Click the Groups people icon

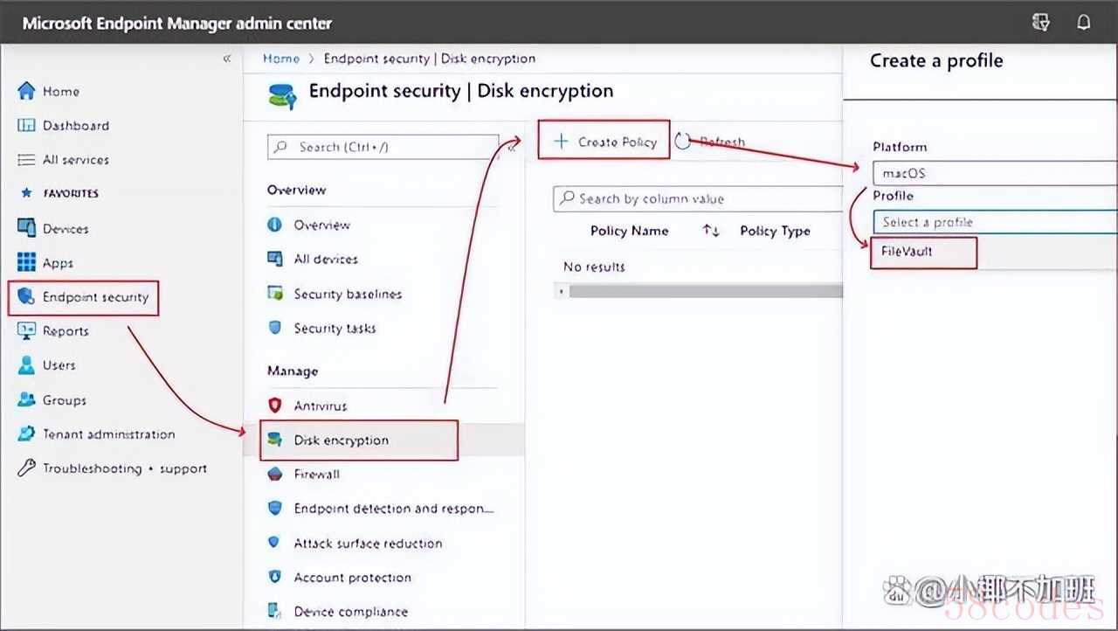[26, 400]
